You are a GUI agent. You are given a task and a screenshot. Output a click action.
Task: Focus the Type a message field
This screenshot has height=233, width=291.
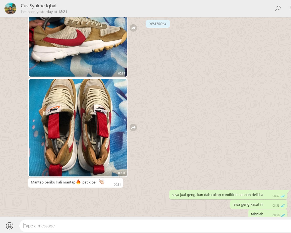pos(155,226)
